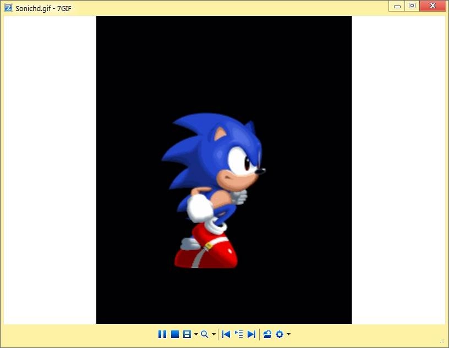Click the film strip frames icon
The image size is (449, 348).
click(x=187, y=334)
